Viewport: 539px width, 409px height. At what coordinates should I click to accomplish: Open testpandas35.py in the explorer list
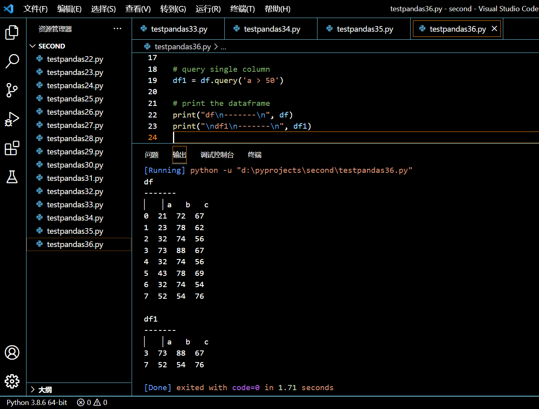(79, 231)
